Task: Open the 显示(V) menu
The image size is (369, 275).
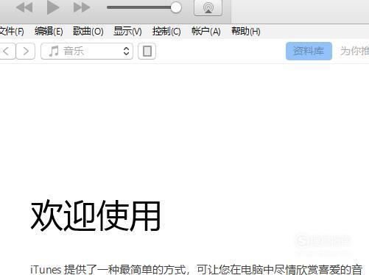Action: (x=127, y=32)
